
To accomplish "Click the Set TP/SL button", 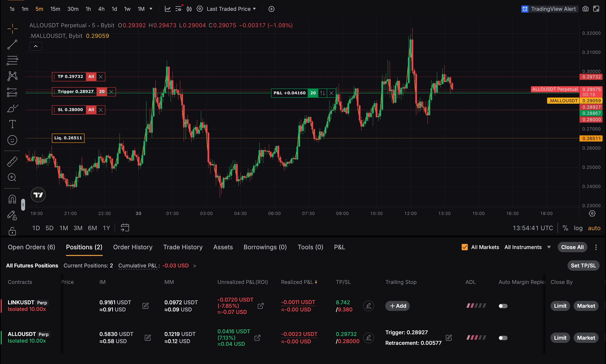I will pyautogui.click(x=583, y=266).
